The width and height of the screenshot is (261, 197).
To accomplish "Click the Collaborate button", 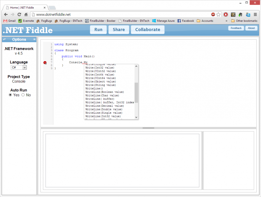I will 148,30.
